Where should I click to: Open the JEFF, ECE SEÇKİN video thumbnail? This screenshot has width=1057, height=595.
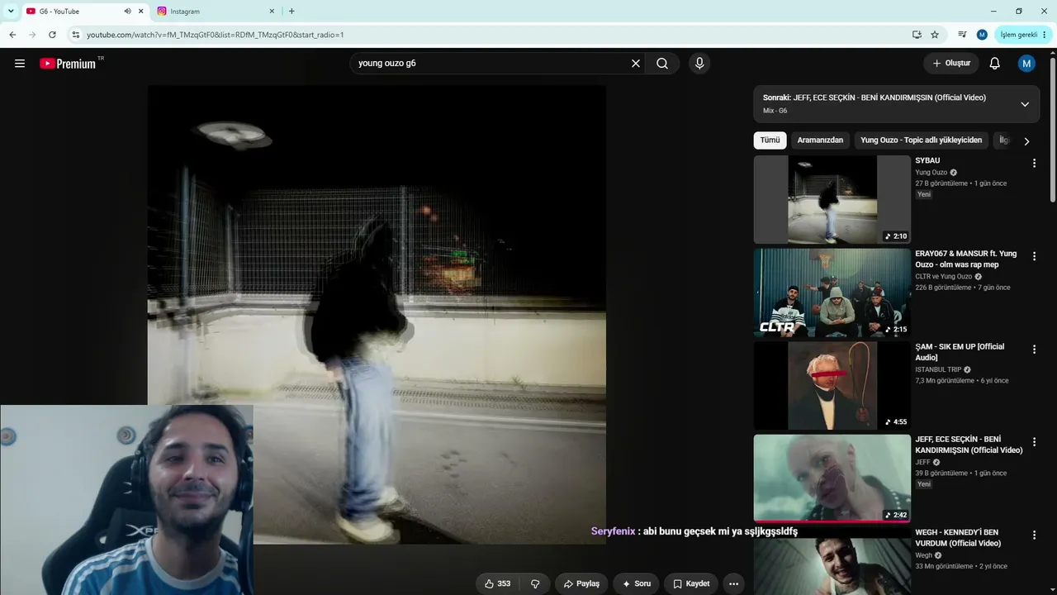click(x=832, y=478)
